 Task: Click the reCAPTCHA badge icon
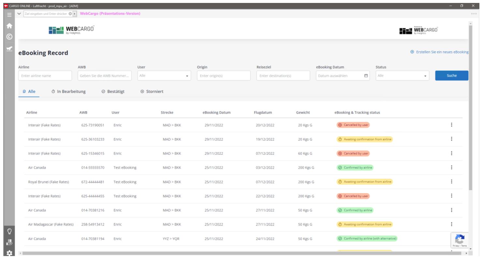point(460,240)
